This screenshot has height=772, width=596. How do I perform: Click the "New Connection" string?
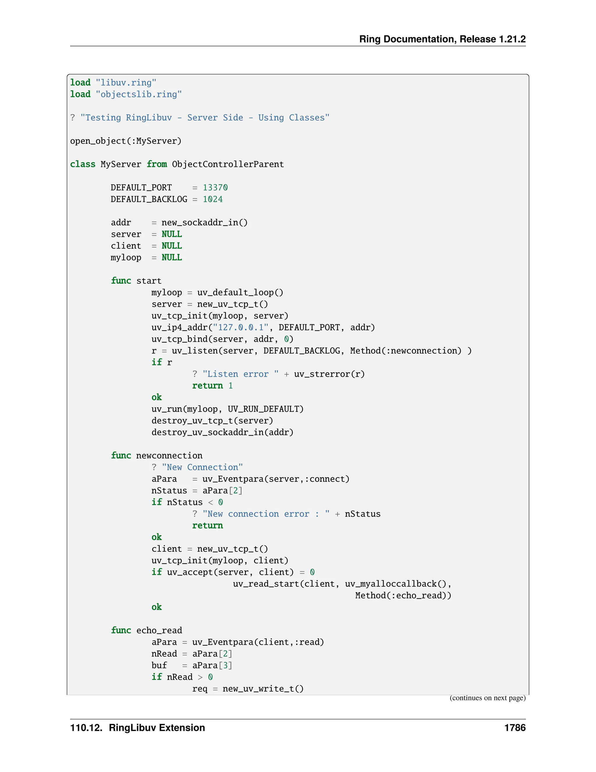coord(202,467)
